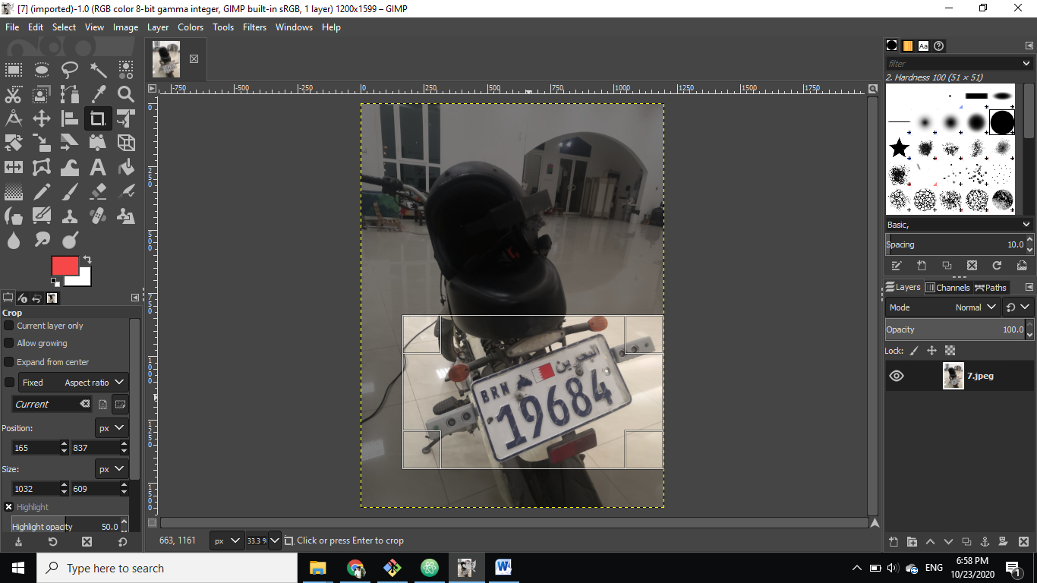Activate the Fuzzy Select magic wand
The height and width of the screenshot is (583, 1037).
pyautogui.click(x=98, y=71)
